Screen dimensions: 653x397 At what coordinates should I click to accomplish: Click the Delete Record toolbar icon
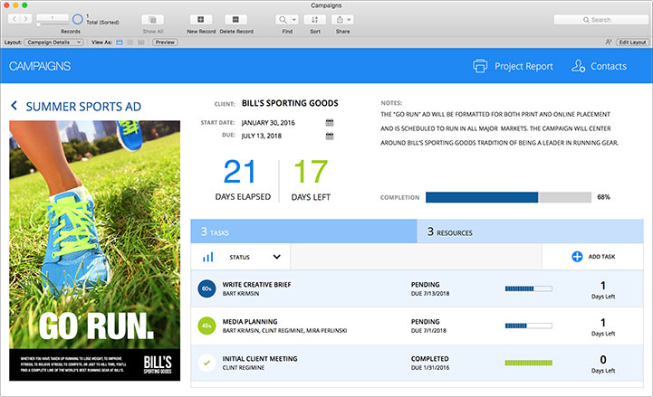(235, 20)
